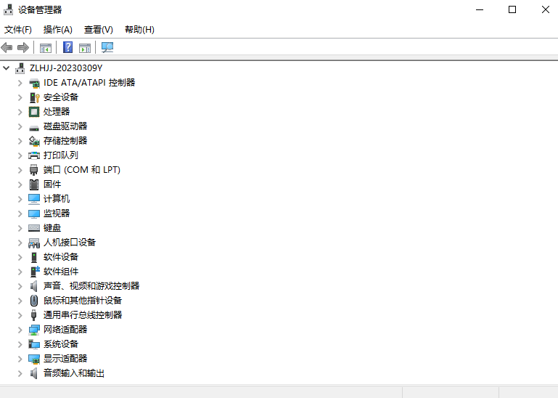Expand the 监视器 node arrow
The width and height of the screenshot is (558, 398).
point(20,214)
